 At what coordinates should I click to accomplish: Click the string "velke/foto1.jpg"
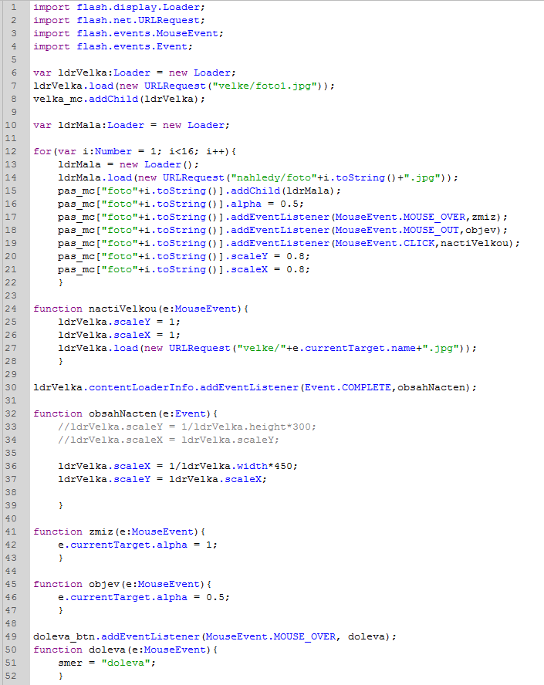tap(265, 86)
